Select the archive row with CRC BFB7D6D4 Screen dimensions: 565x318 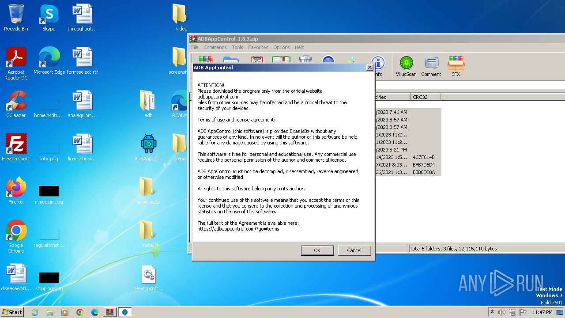(408, 165)
